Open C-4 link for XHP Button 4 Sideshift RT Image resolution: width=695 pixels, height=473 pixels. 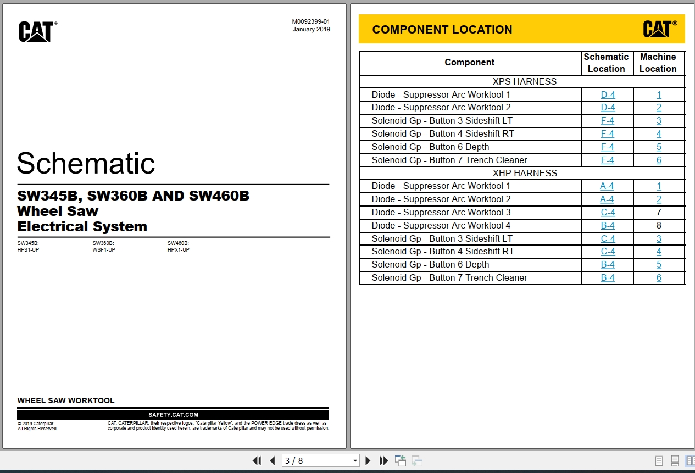[x=608, y=252]
